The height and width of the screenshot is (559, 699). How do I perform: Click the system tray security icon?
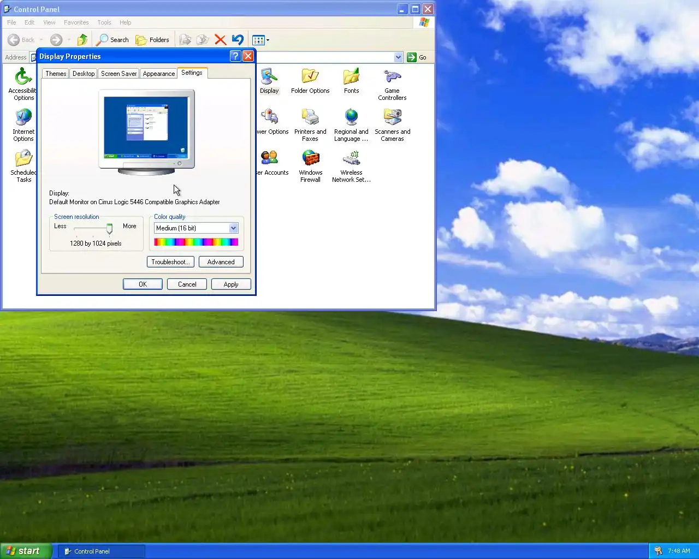(658, 551)
